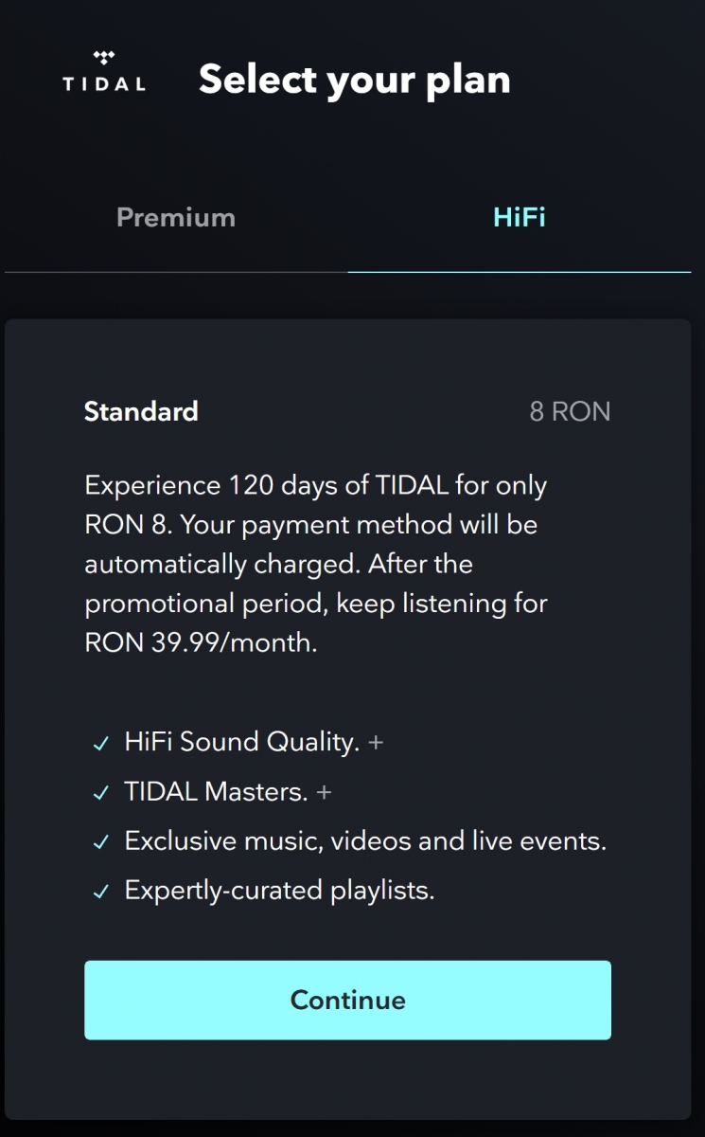Image resolution: width=705 pixels, height=1137 pixels.
Task: Click the Select your plan heading
Action: [x=355, y=79]
